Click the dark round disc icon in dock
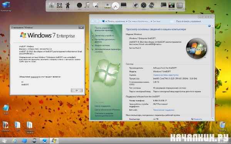This screenshot has width=231, height=144. pyautogui.click(x=79, y=5)
